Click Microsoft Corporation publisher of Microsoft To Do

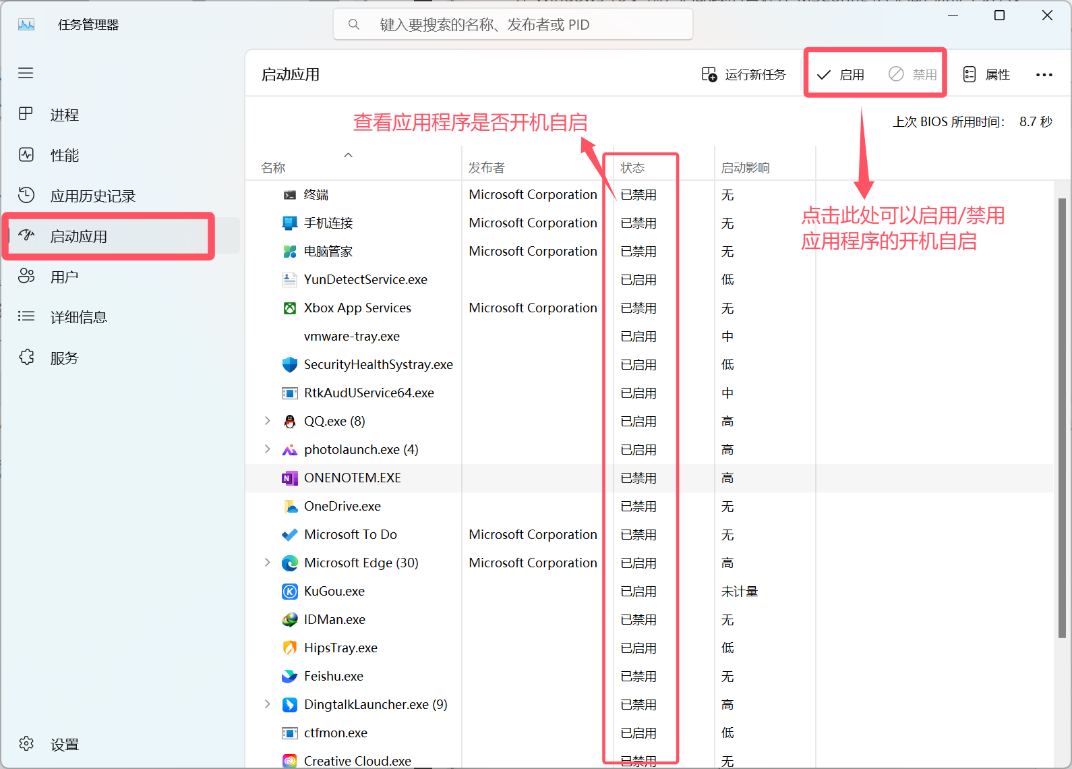[x=533, y=535]
